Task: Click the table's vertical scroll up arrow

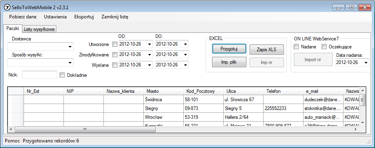Action: click(363, 90)
